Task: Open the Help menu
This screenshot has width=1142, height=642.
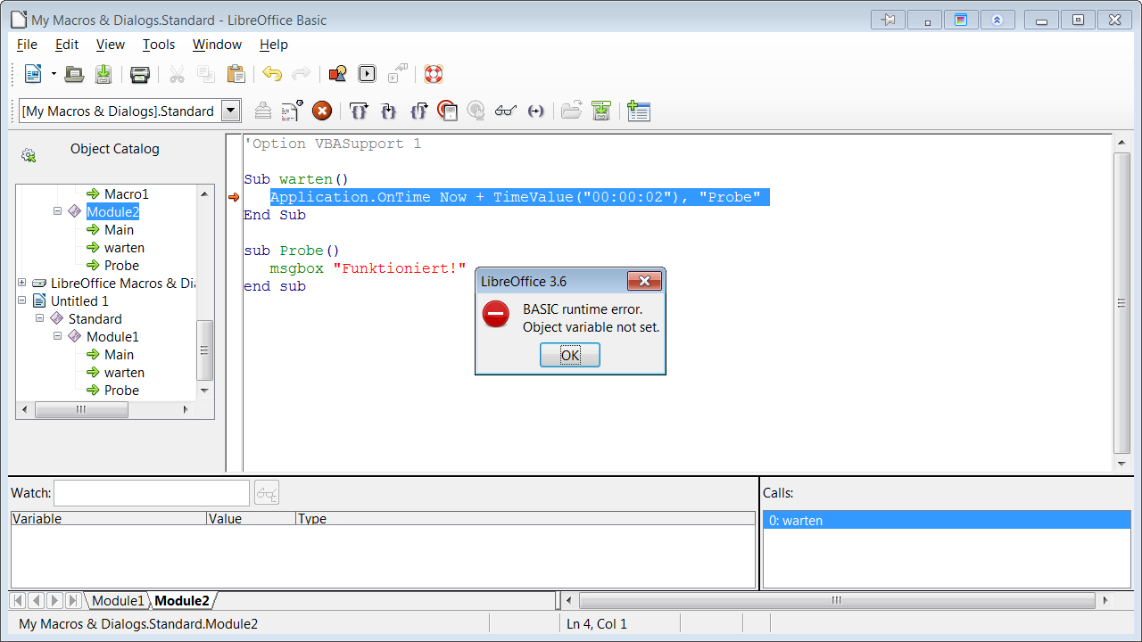Action: [x=274, y=44]
